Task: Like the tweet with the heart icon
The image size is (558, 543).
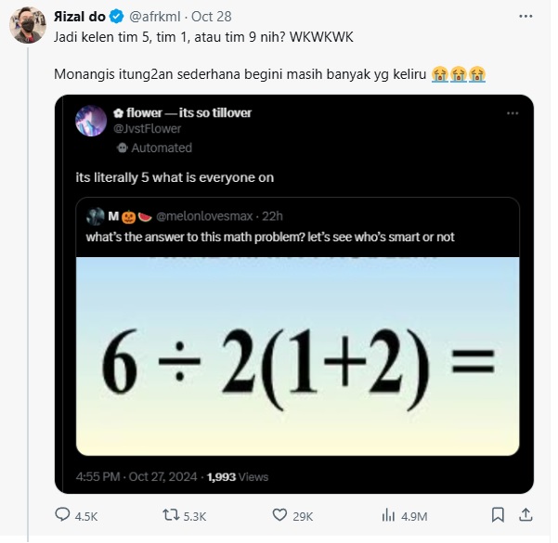Action: (x=279, y=515)
